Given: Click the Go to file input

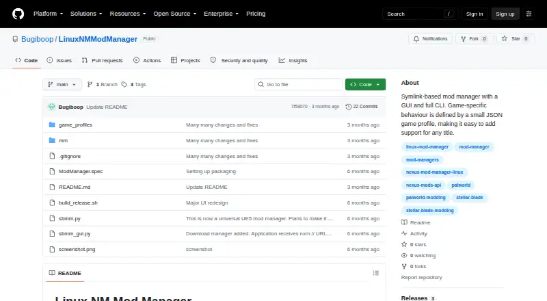Looking at the screenshot, I should pyautogui.click(x=299, y=85).
